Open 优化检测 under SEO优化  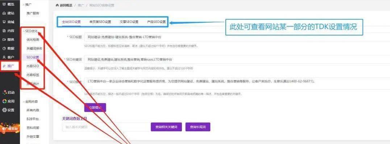[x=33, y=40]
